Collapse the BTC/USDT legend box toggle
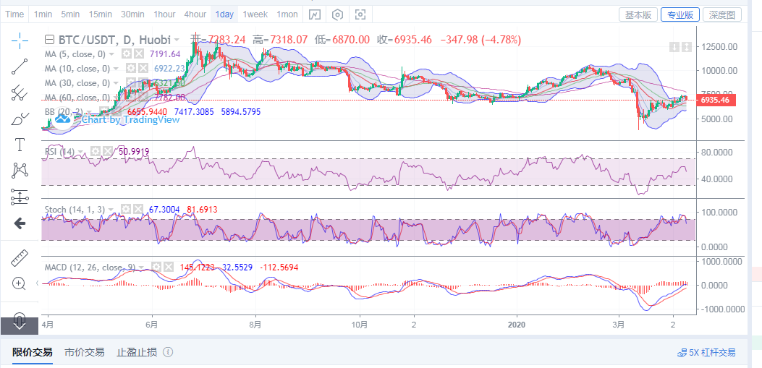 (49, 40)
